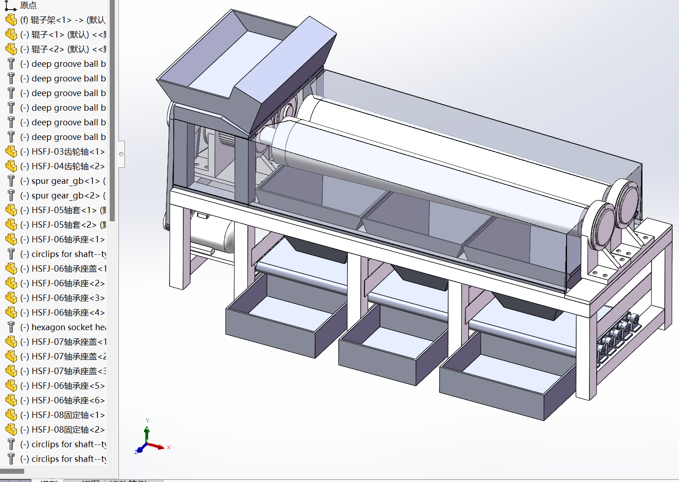
Task: Click the bolt icon beside spur gear_gb<1>
Action: tap(11, 181)
